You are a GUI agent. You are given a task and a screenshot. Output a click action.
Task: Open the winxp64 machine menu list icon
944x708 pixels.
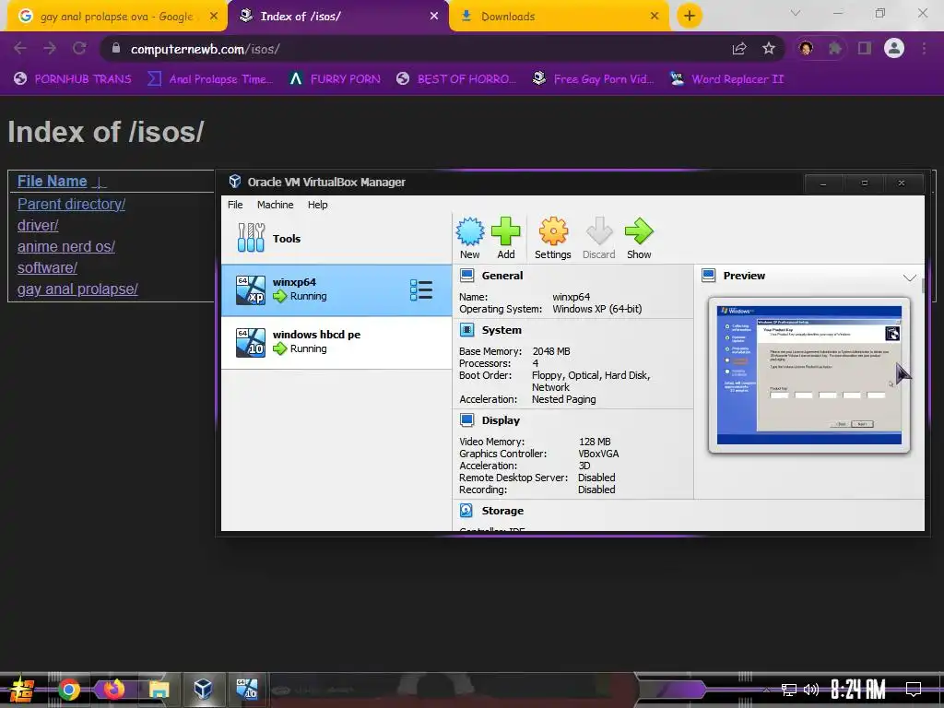pyautogui.click(x=420, y=290)
